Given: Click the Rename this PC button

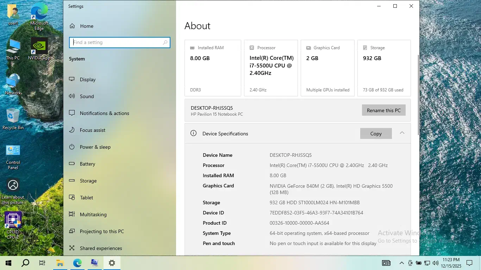Looking at the screenshot, I should tap(383, 110).
